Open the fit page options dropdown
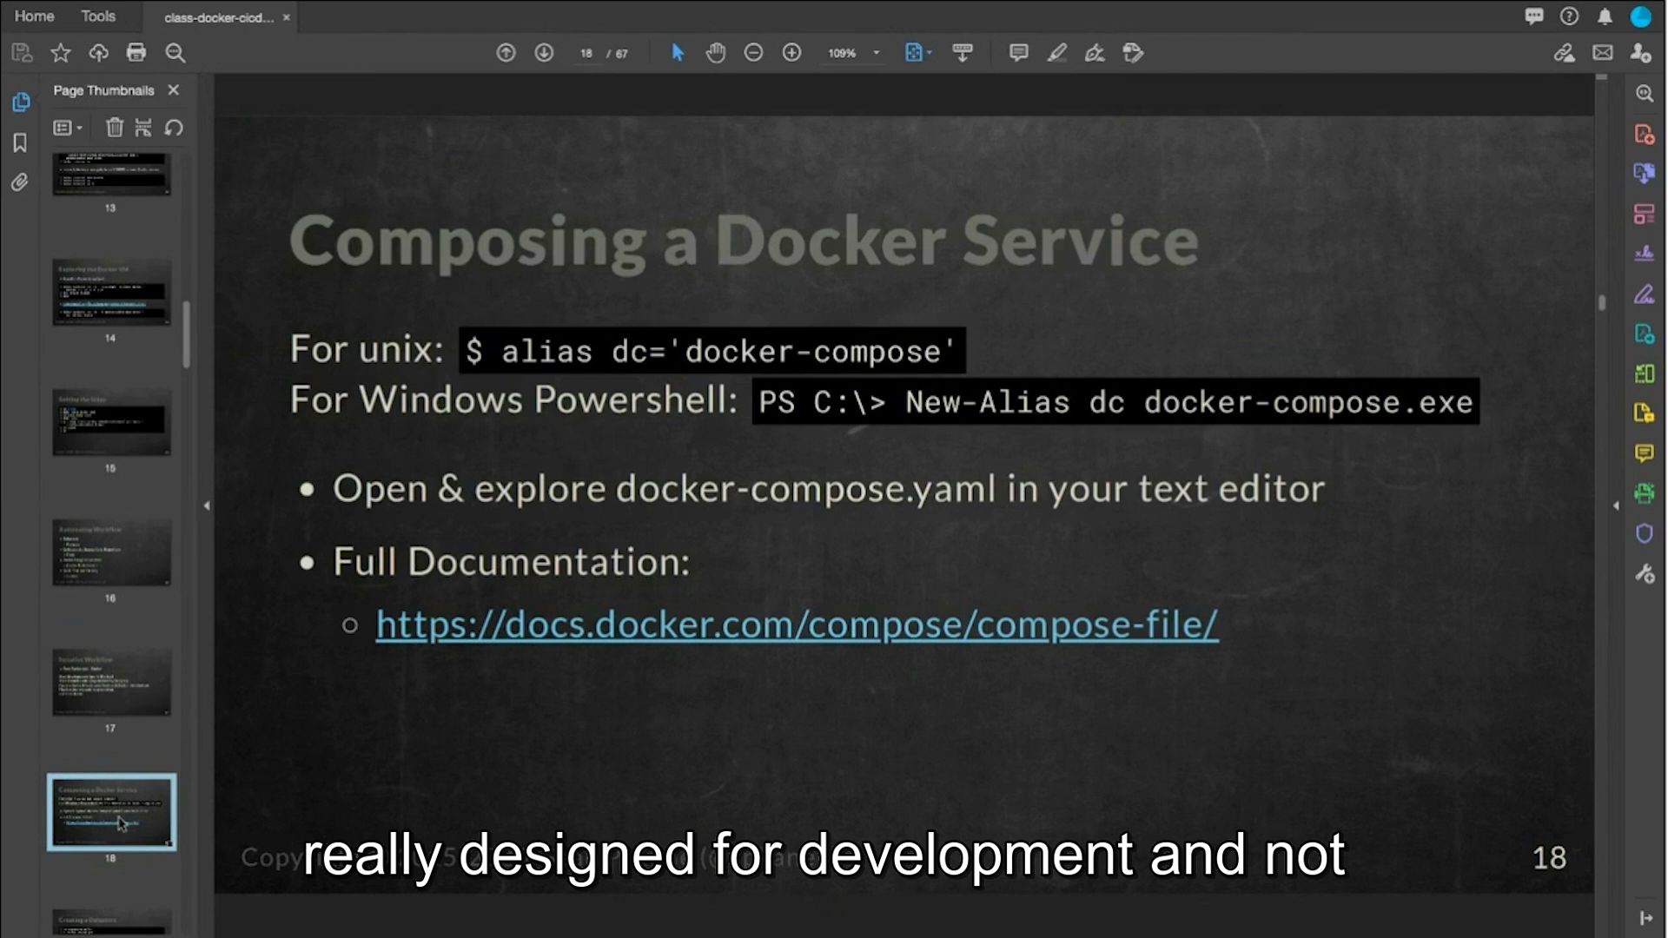 coord(918,53)
